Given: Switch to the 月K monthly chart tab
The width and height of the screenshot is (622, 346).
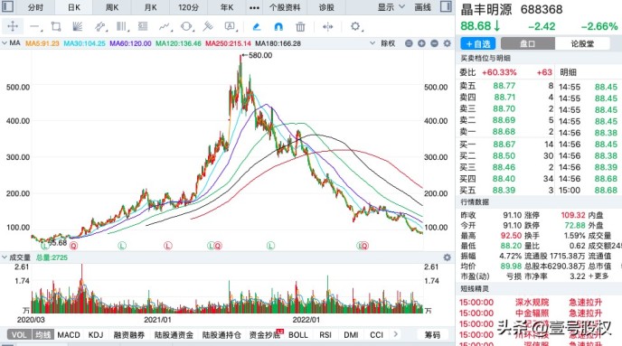Looking at the screenshot, I should [150, 7].
